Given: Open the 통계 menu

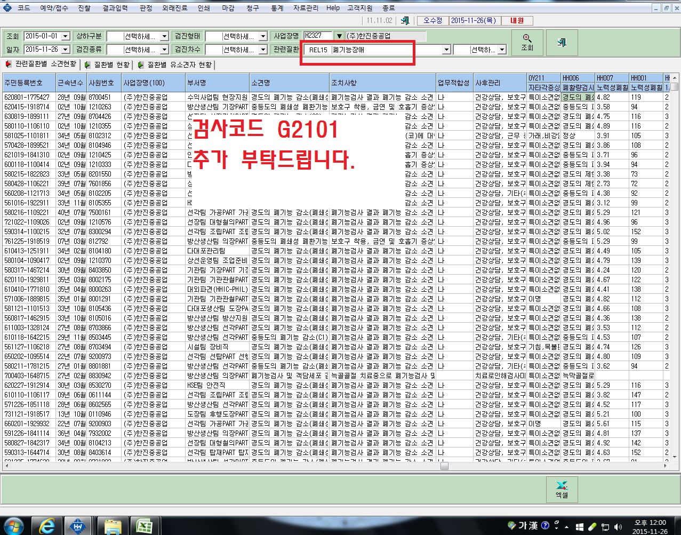Looking at the screenshot, I should point(277,8).
